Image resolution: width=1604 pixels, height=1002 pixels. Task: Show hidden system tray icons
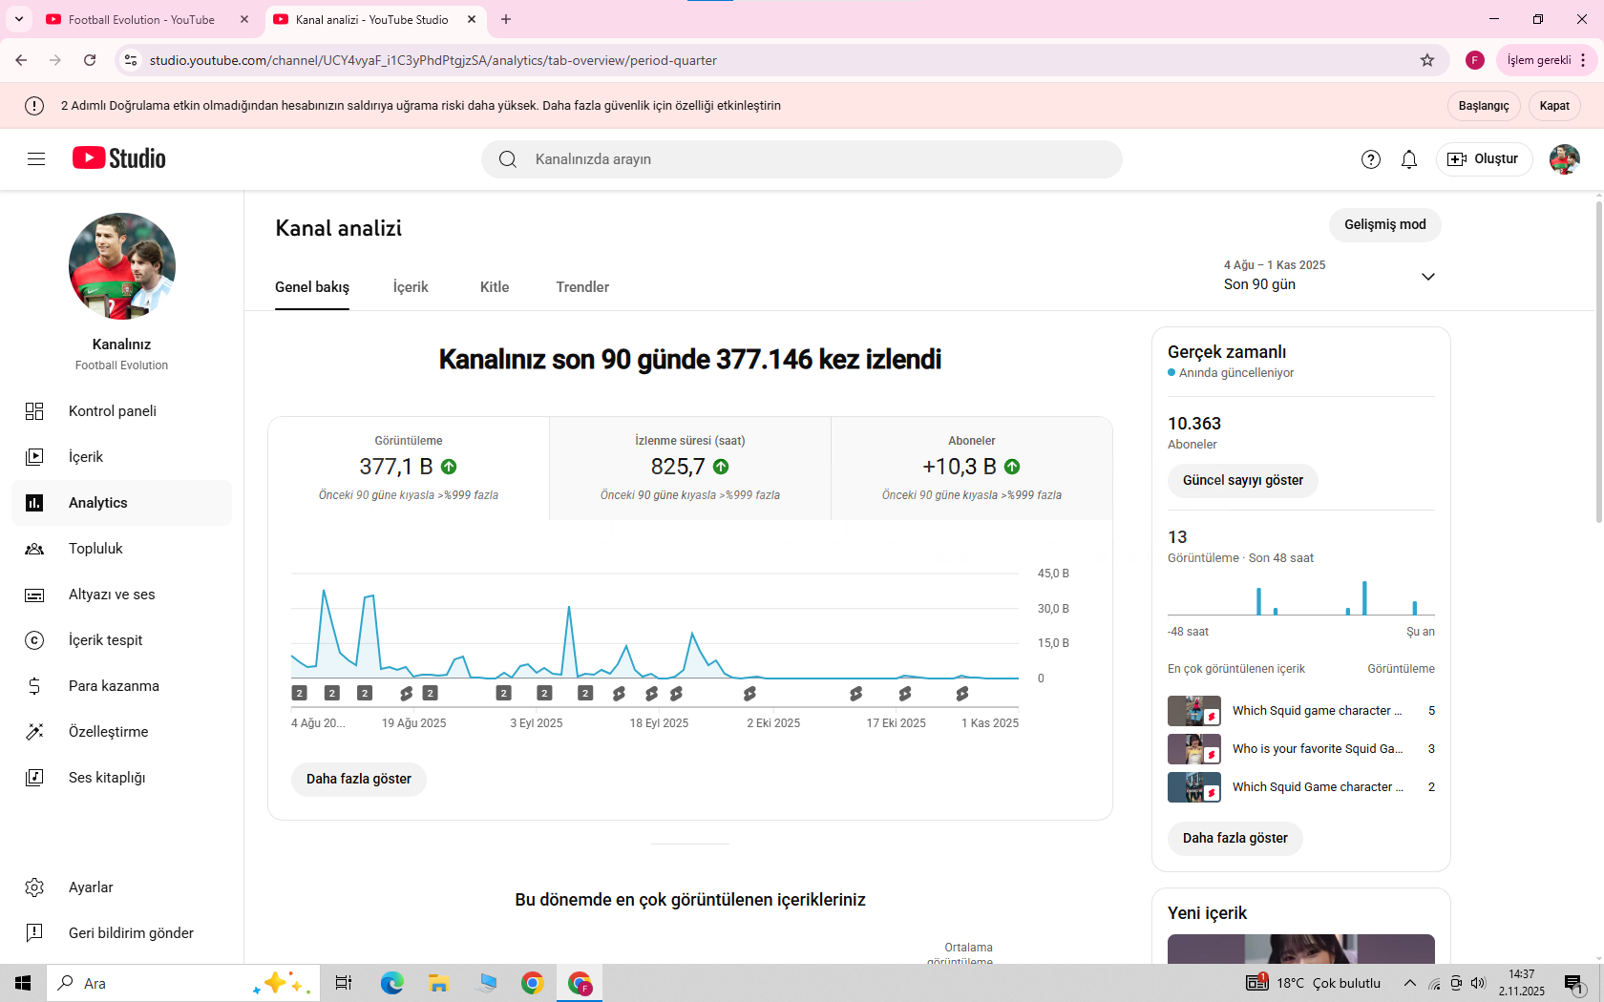click(1409, 983)
